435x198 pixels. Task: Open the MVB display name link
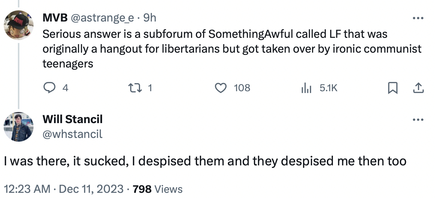tap(55, 17)
